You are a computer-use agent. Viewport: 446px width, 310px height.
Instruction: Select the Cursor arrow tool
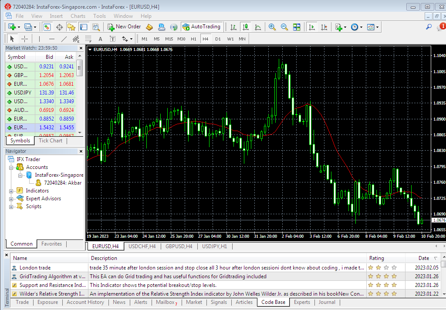[x=12, y=39]
